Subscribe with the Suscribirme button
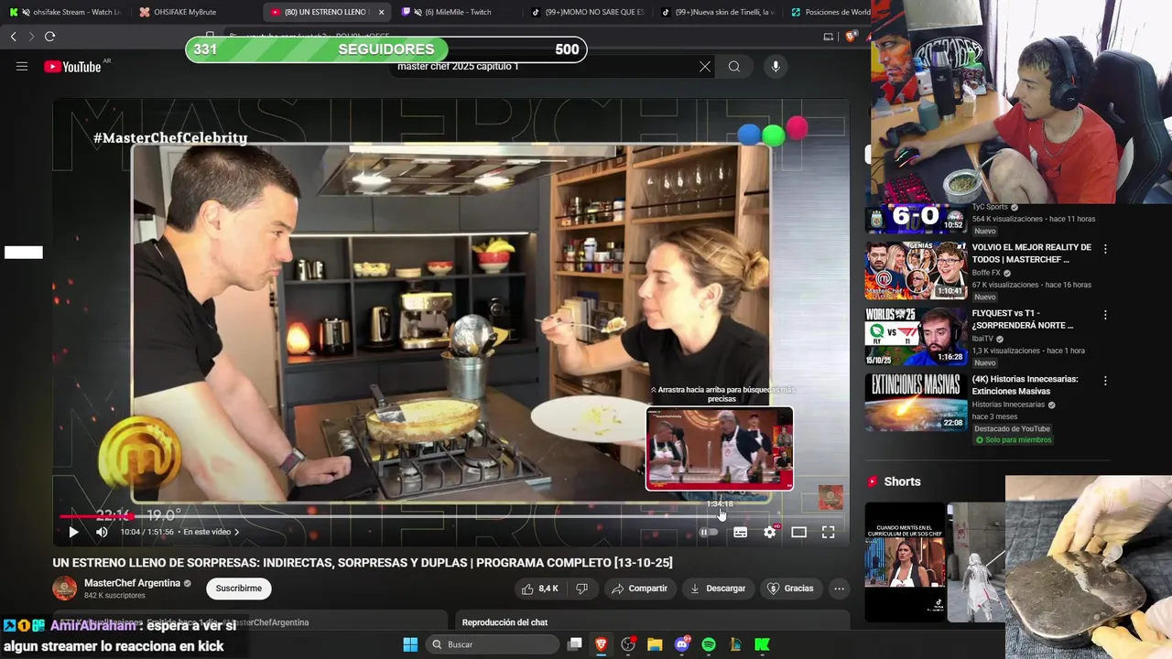Screen dimensions: 1172x659 tap(239, 589)
